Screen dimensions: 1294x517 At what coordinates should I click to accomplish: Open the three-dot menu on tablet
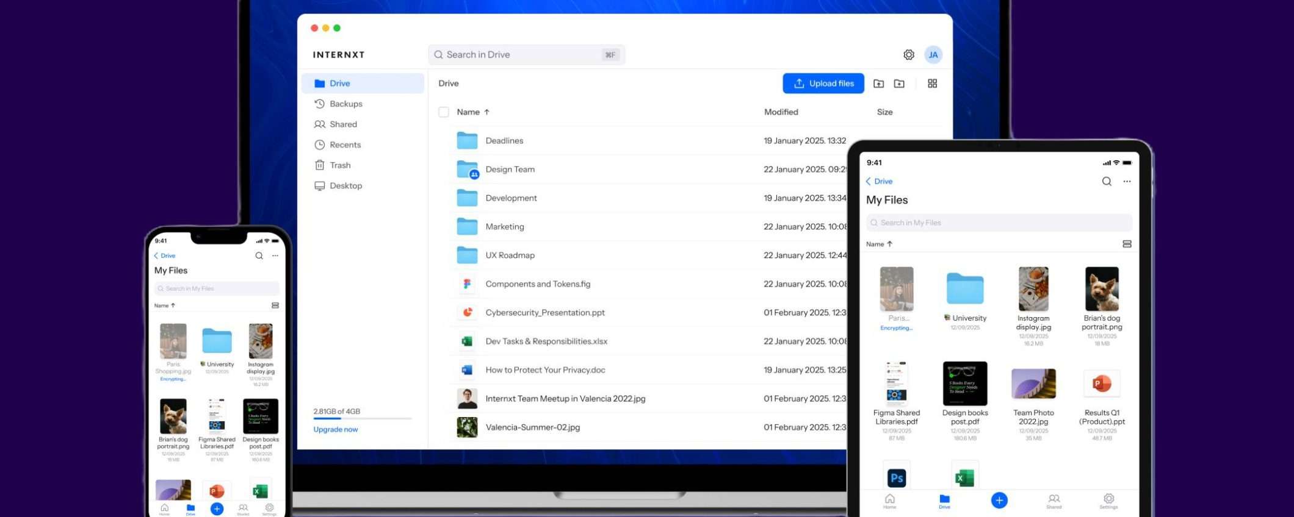tap(1127, 181)
